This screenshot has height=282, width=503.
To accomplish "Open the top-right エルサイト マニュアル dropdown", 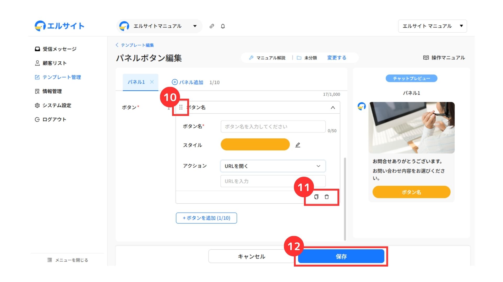I will coord(432,26).
